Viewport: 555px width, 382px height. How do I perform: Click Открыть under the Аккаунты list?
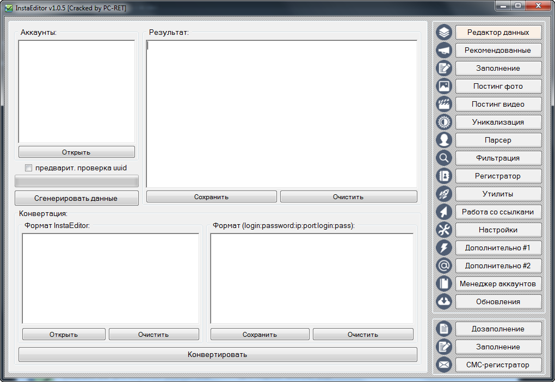click(x=76, y=152)
